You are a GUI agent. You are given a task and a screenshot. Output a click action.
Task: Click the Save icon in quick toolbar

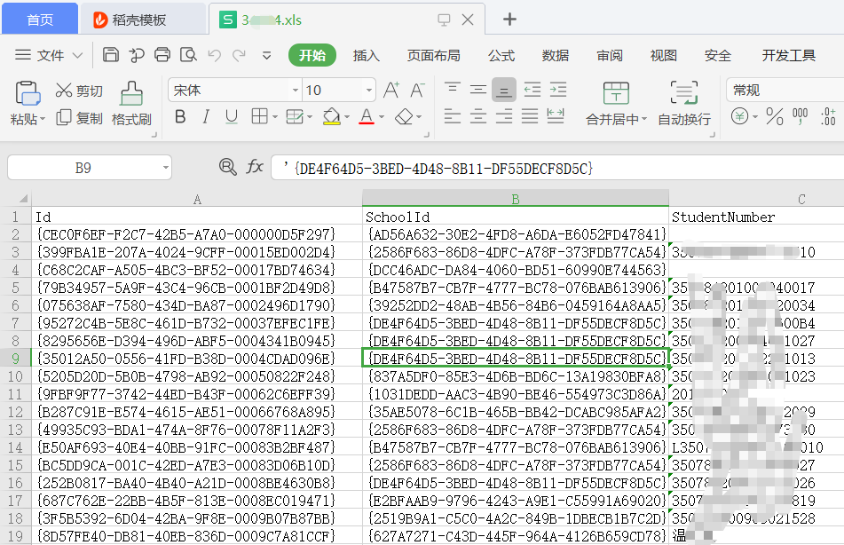coord(110,55)
